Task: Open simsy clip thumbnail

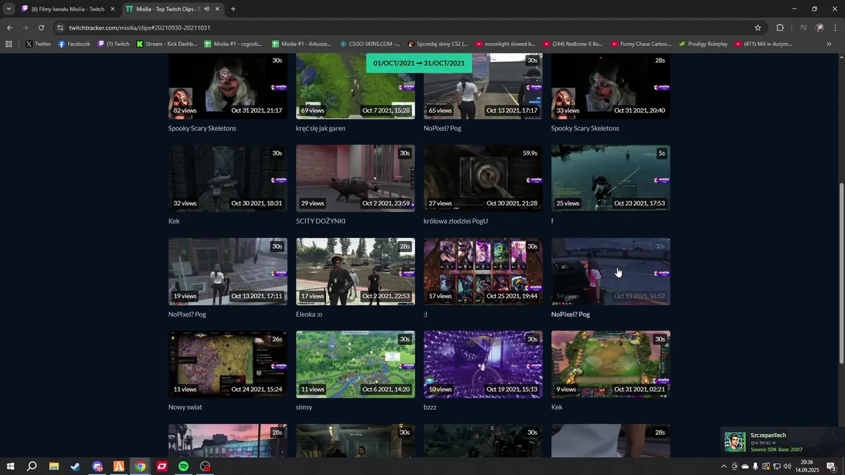Action: click(x=355, y=364)
